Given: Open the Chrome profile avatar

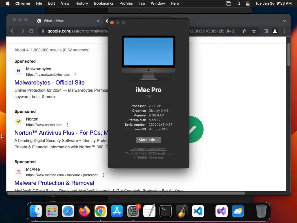Looking at the screenshot, I should click(275, 31).
